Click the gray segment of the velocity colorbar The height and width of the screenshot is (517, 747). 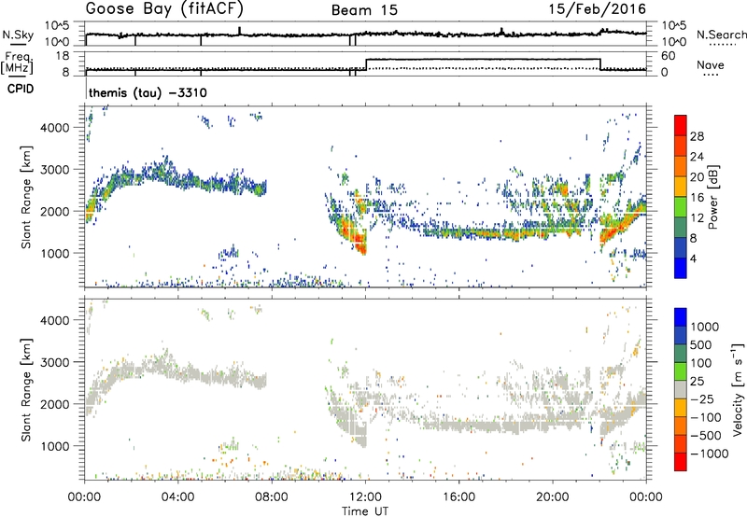[681, 390]
